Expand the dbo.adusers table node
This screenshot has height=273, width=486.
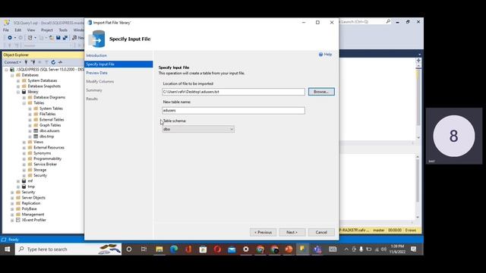click(x=30, y=131)
